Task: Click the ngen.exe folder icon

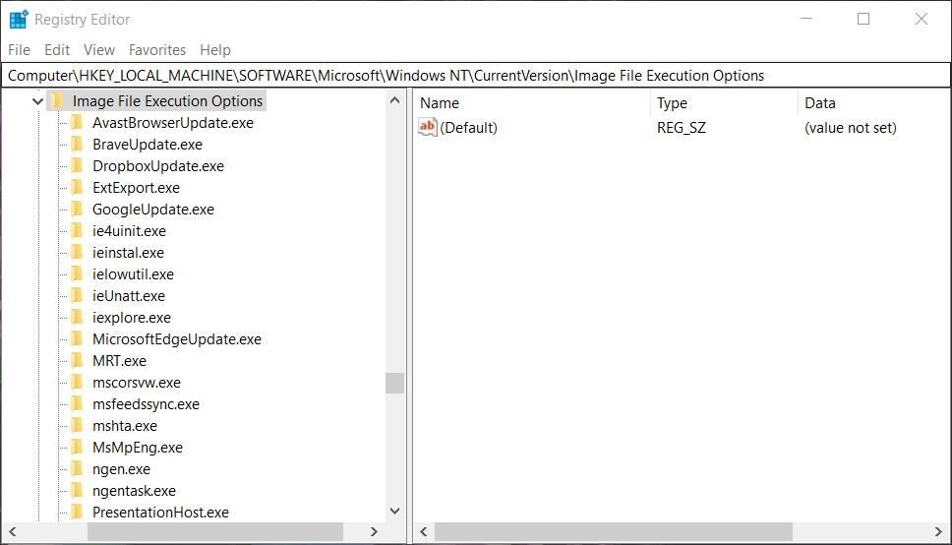Action: pyautogui.click(x=77, y=469)
